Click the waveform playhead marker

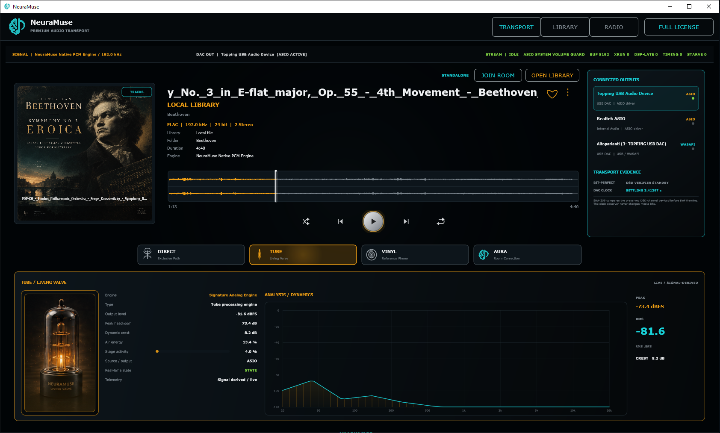click(276, 186)
